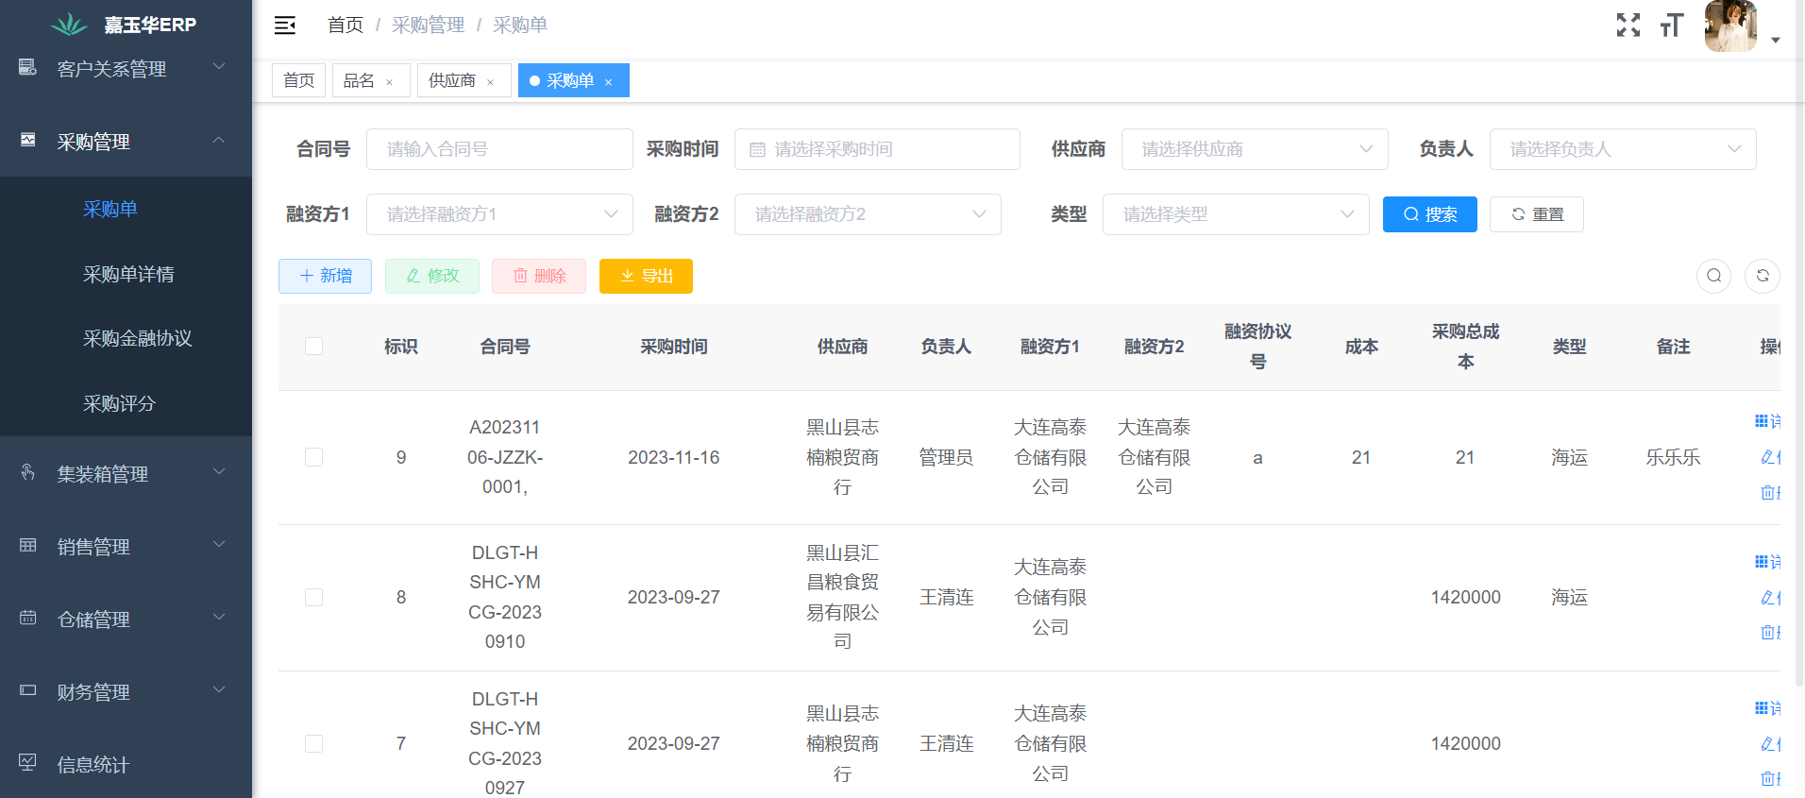The height and width of the screenshot is (798, 1805).
Task: Click the 修改 button
Action: [432, 276]
